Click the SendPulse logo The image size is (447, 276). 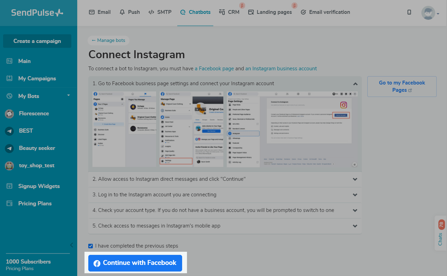pyautogui.click(x=37, y=13)
